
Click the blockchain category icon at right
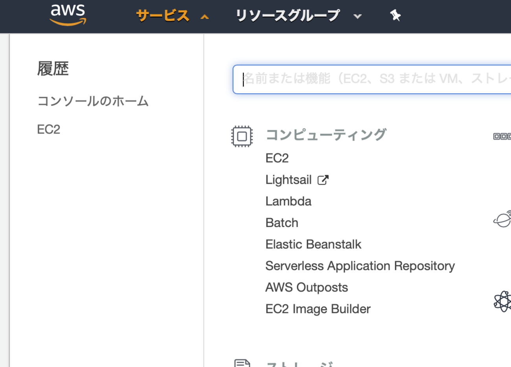click(502, 136)
